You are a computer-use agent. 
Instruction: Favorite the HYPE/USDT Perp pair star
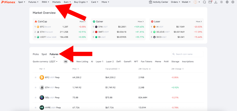[35, 108]
